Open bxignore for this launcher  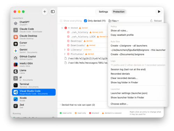tap(138, 50)
